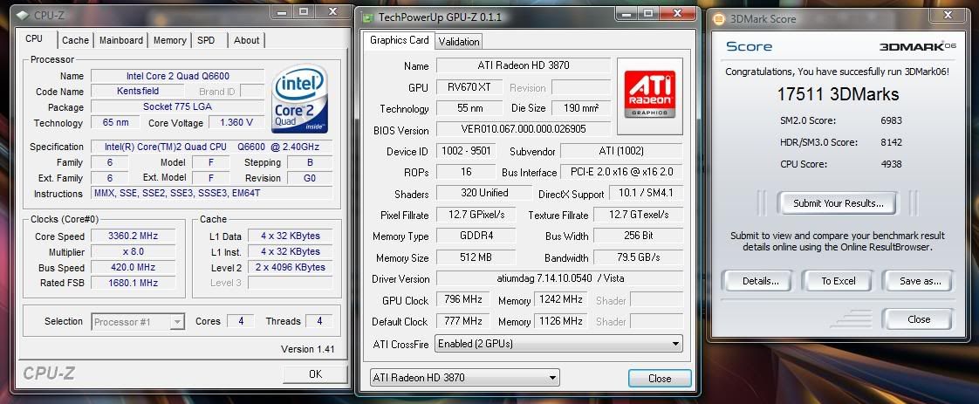
Task: Click the Default Clock value 777 MHz
Action: tap(462, 321)
